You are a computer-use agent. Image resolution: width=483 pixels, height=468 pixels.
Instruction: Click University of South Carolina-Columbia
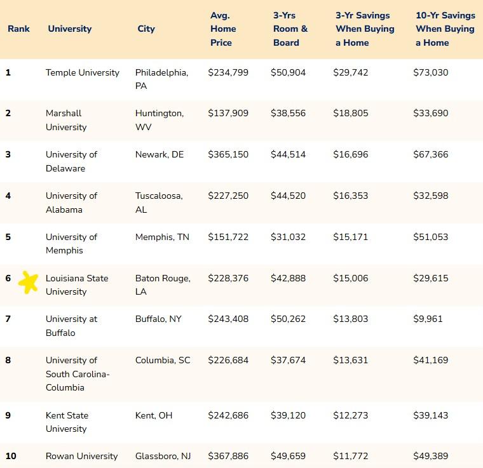pyautogui.click(x=78, y=373)
